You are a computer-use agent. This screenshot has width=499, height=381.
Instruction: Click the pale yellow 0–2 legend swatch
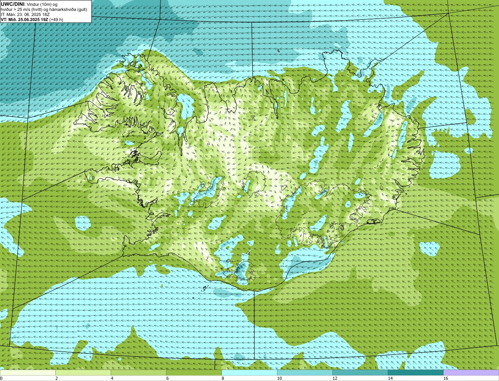pos(28,372)
